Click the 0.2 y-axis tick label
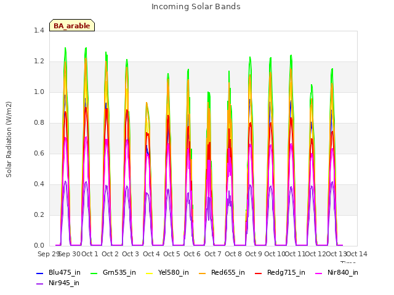 [39, 214]
